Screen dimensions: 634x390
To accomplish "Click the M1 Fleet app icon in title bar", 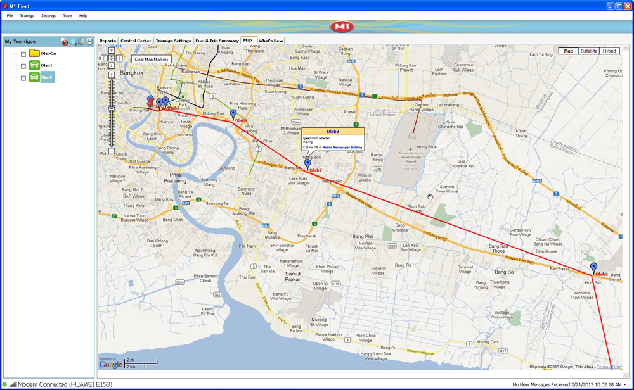I will [x=5, y=6].
